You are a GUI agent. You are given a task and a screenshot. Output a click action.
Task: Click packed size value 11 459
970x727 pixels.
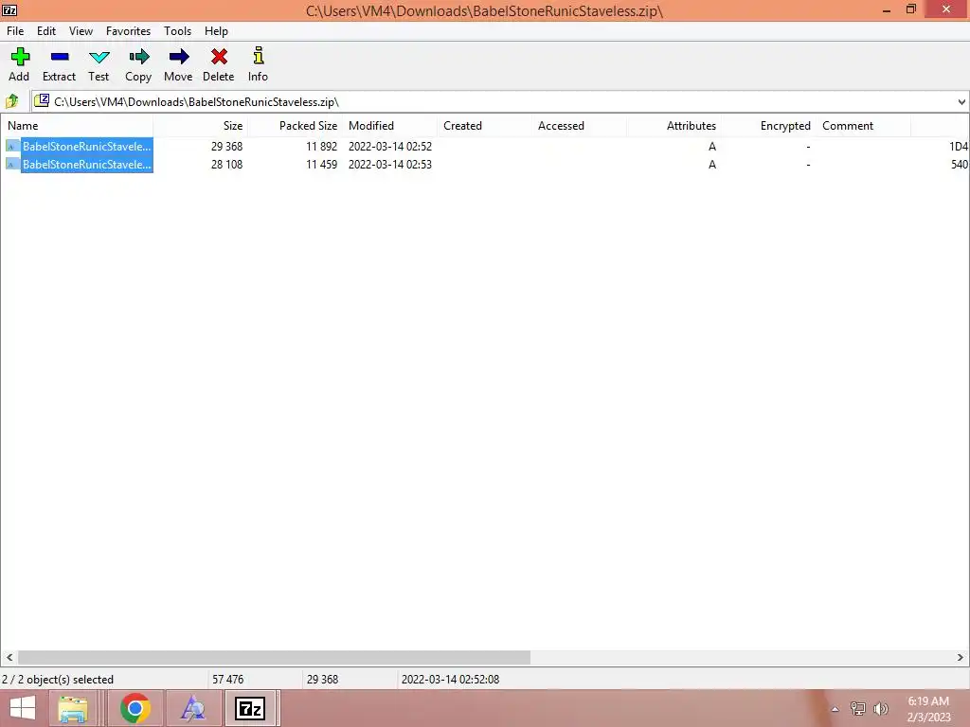322,165
